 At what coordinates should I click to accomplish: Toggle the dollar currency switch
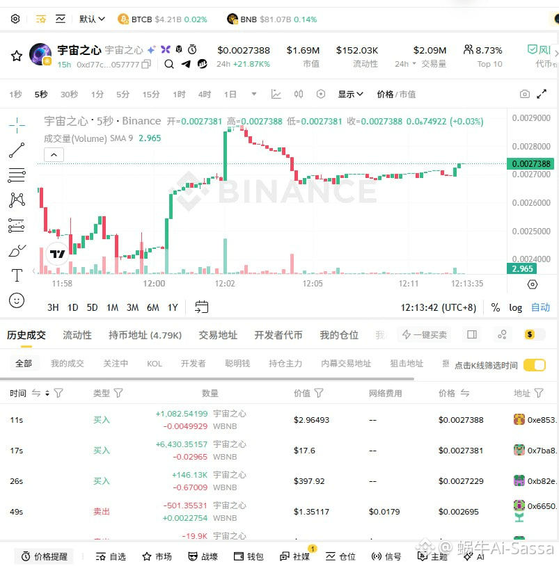click(535, 334)
